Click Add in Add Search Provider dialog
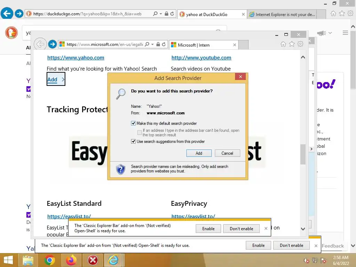 (x=199, y=153)
